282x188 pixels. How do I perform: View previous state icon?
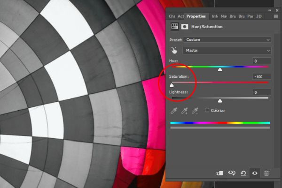(232, 173)
